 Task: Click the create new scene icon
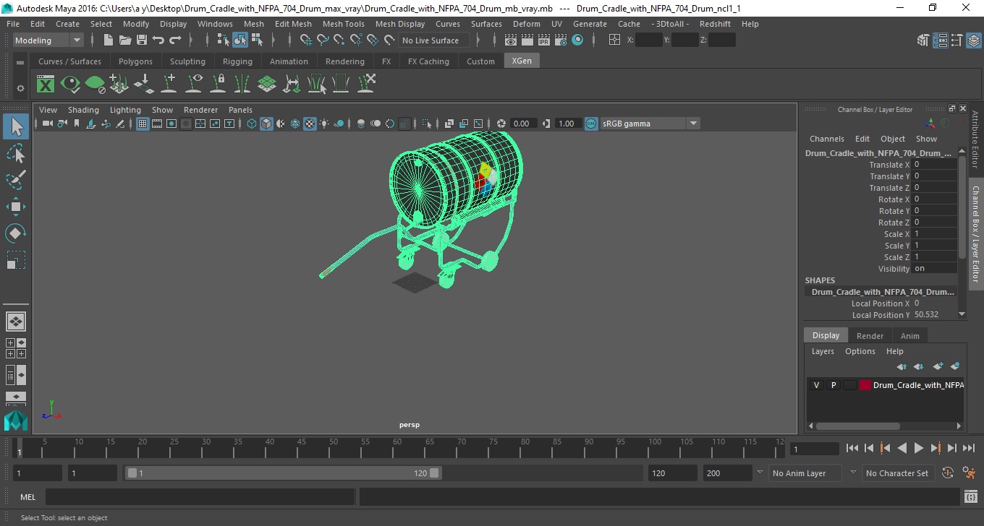109,40
